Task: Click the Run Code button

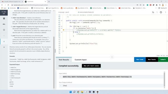Action: [x=140, y=60]
